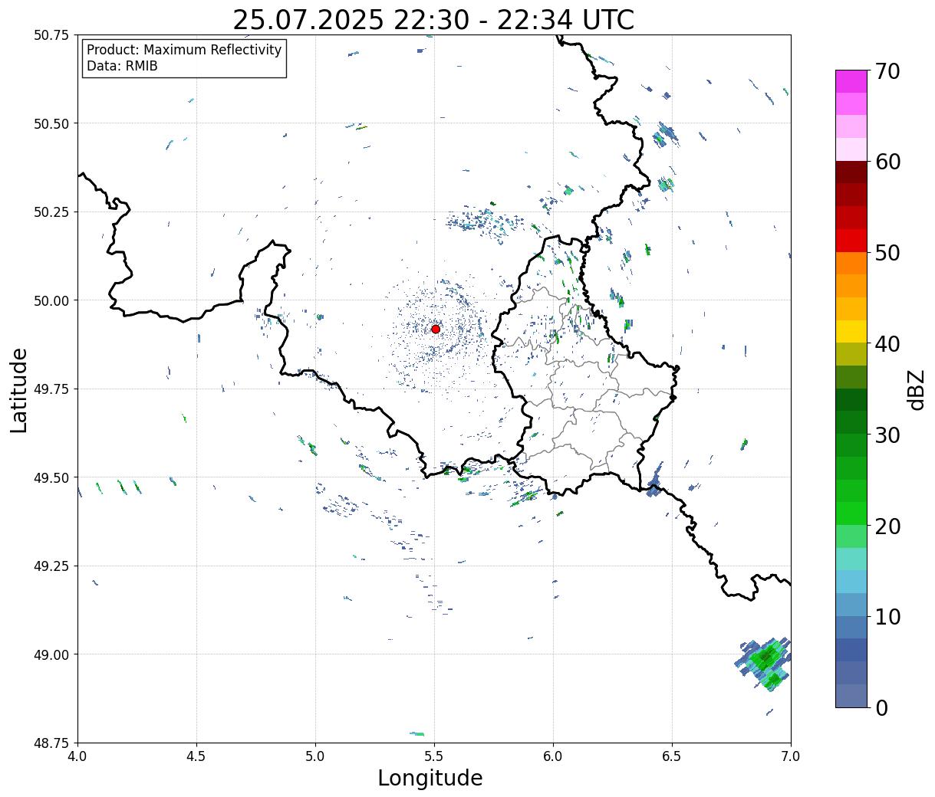Viewport: 935px width, 797px height.
Task: Click the colorbar tick label 60
Action: tap(887, 162)
